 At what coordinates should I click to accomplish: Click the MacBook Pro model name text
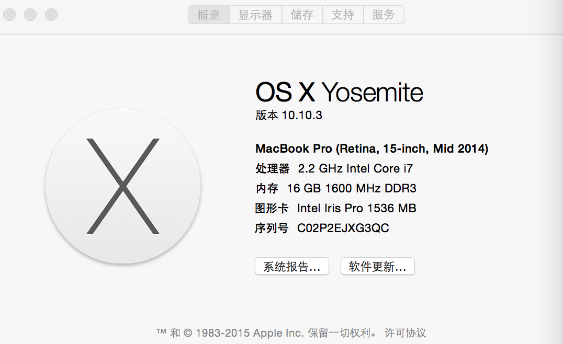tap(371, 149)
